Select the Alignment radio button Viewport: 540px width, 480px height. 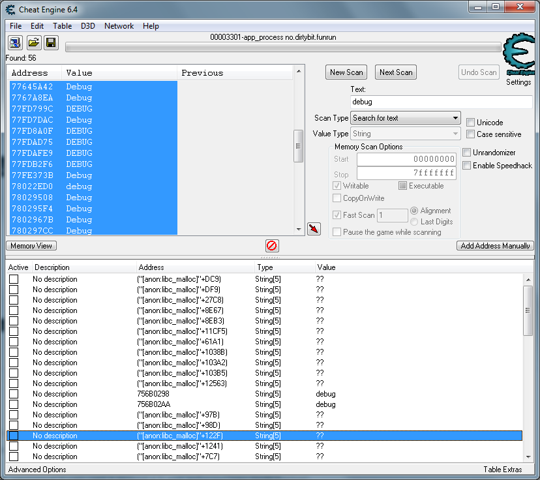click(x=414, y=211)
